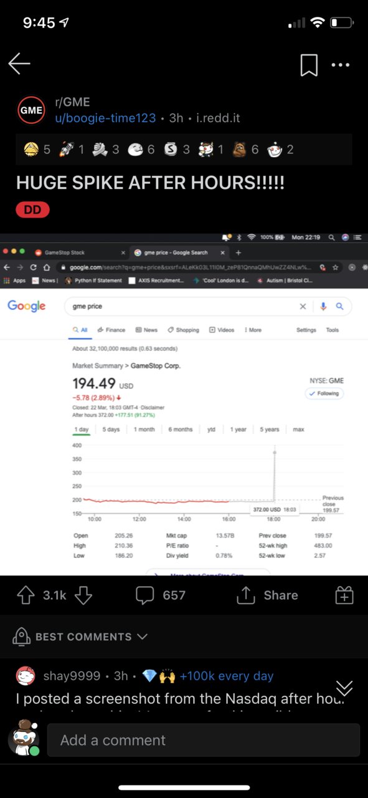Upvote the post
The width and height of the screenshot is (368, 798).
[x=26, y=595]
